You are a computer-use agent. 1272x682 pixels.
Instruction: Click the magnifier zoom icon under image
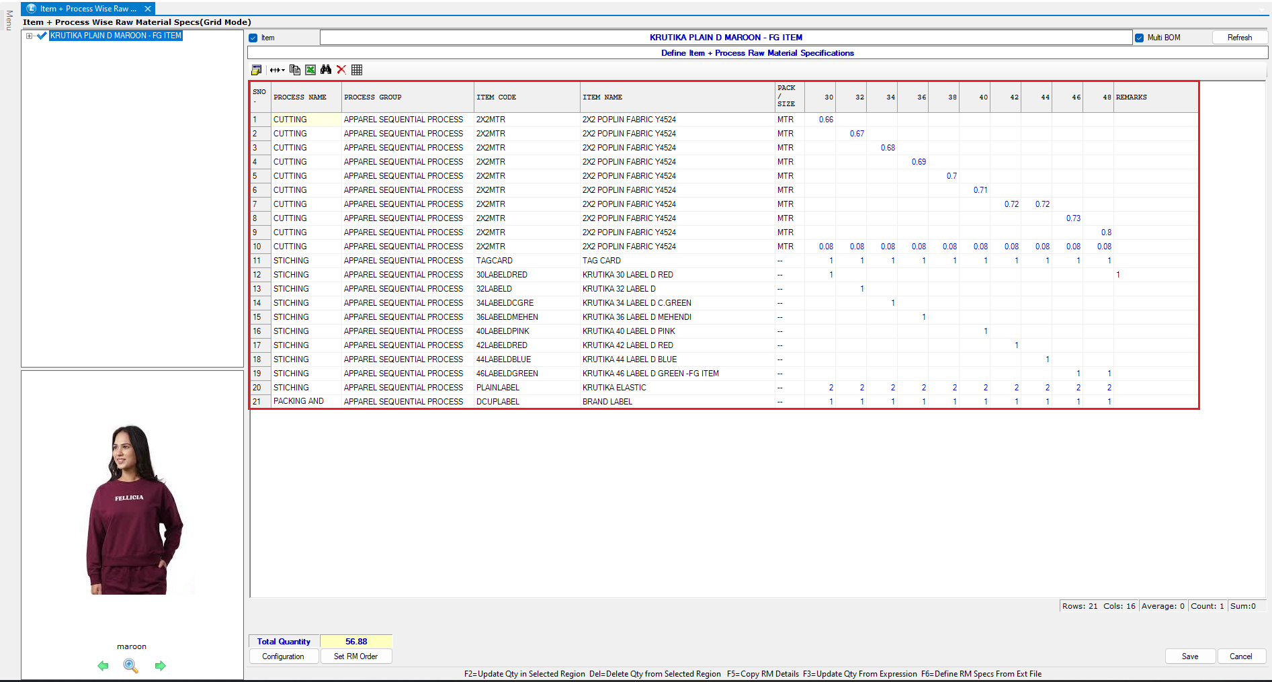pyautogui.click(x=131, y=666)
